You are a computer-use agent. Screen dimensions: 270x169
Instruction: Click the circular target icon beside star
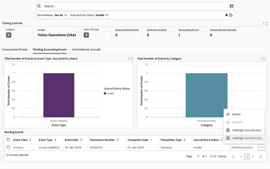(x=231, y=15)
